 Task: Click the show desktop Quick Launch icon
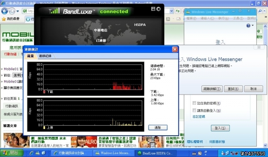pos(44,153)
